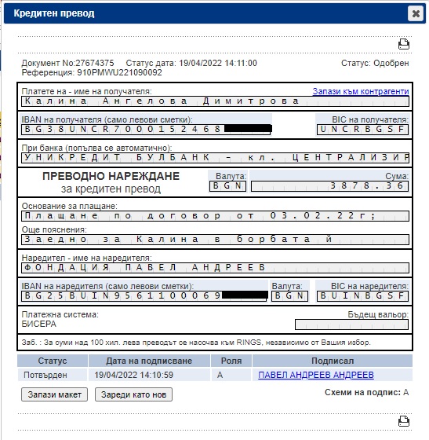Close the Кредитен превод dialog

(416, 13)
